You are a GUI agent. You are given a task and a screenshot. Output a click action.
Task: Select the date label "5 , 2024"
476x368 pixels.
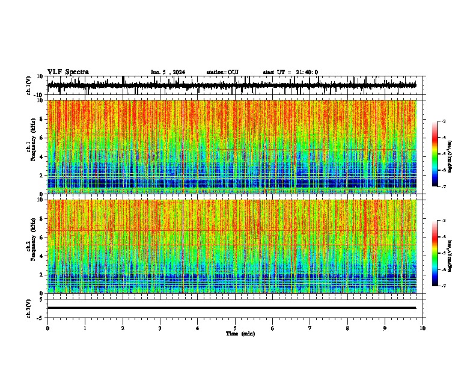[x=173, y=72]
